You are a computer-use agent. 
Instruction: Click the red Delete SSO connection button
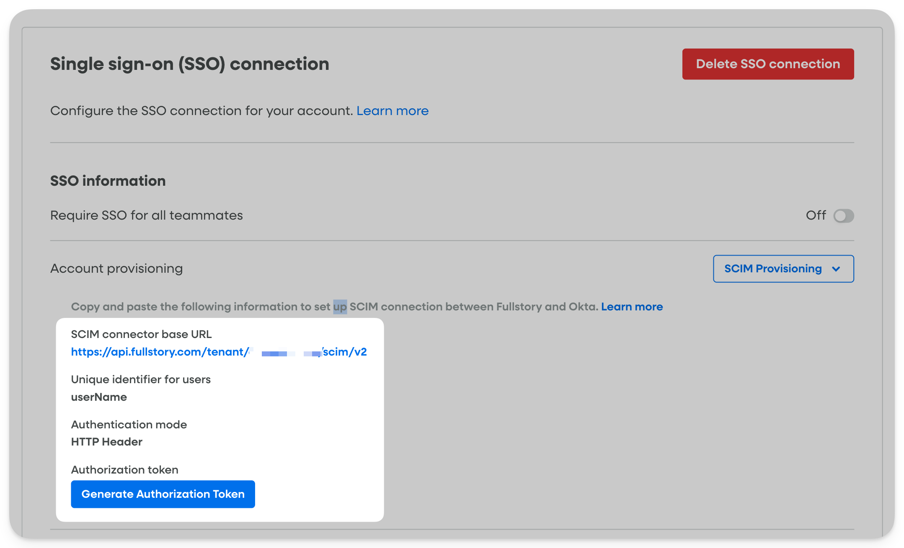tap(767, 64)
